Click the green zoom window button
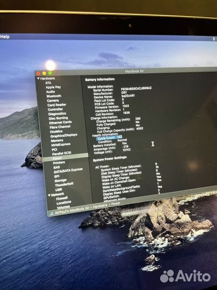217x290 pixels. pos(50,73)
